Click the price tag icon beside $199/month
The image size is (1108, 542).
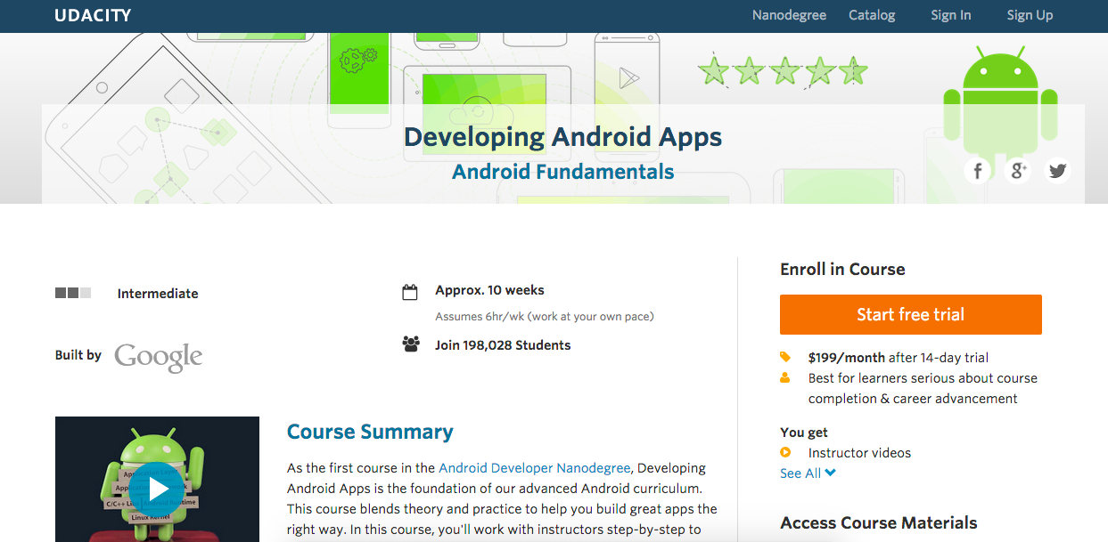785,357
